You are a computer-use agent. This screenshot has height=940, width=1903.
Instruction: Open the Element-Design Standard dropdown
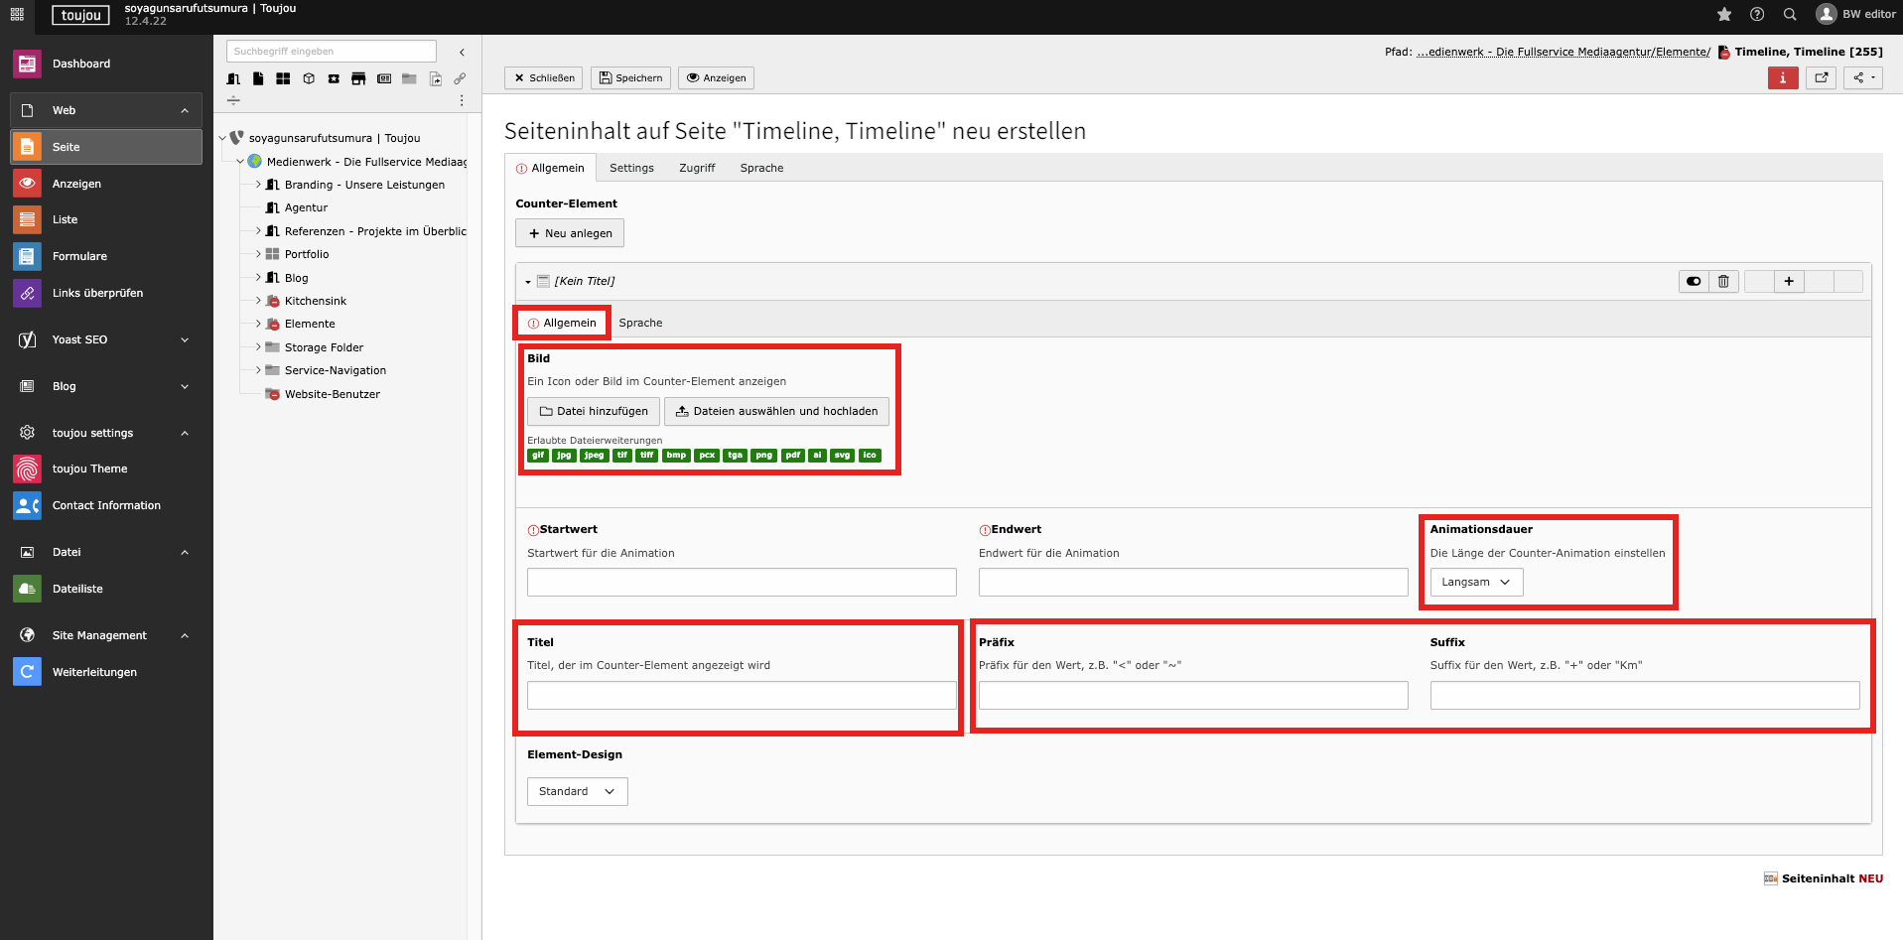pyautogui.click(x=577, y=791)
